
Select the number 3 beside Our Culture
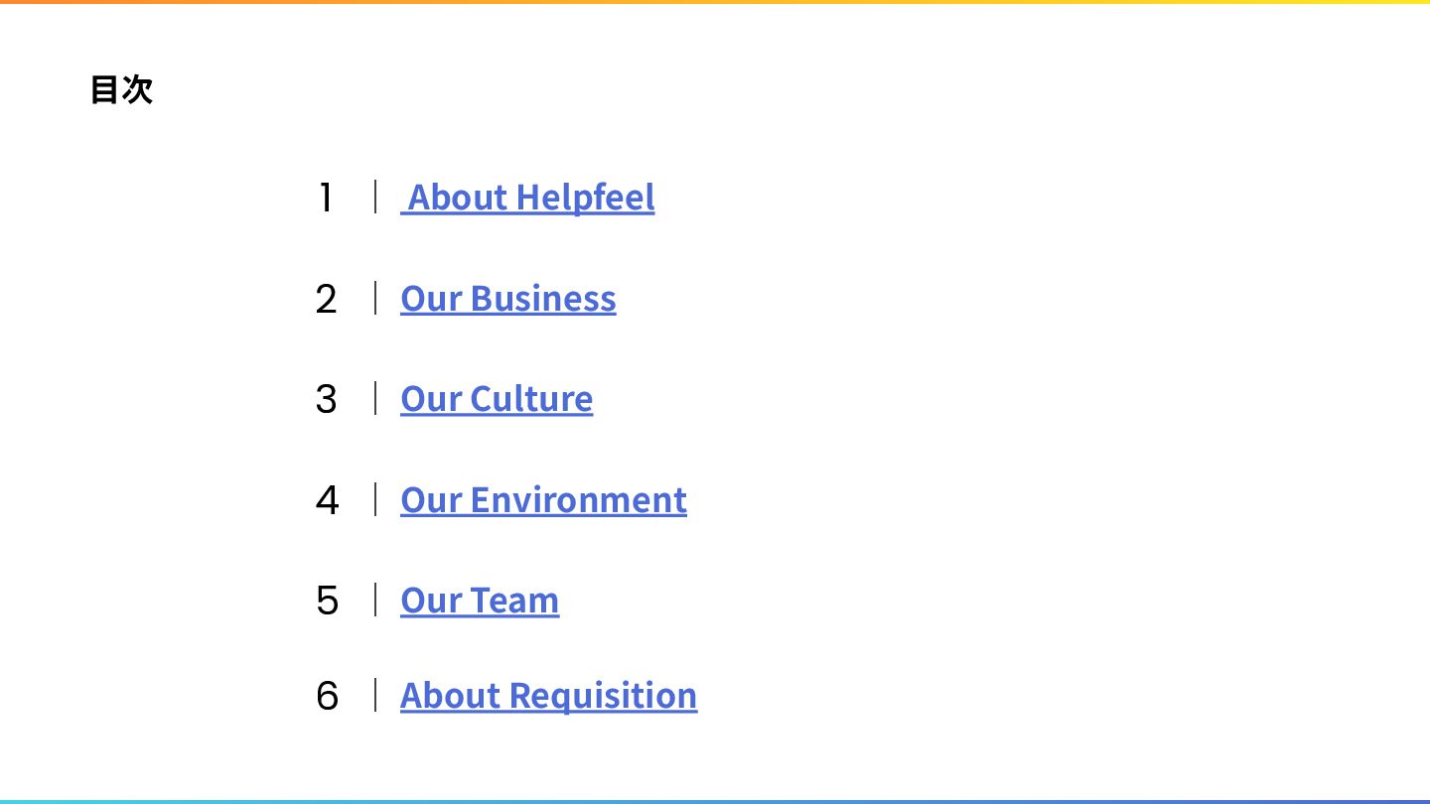point(327,399)
